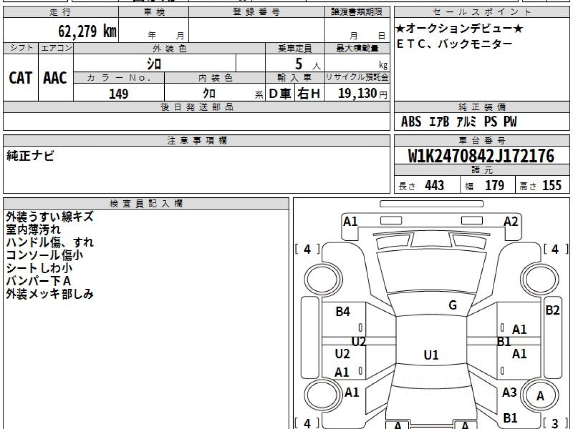Click the B4 damage mark on diagram
The image size is (573, 429).
[343, 312]
